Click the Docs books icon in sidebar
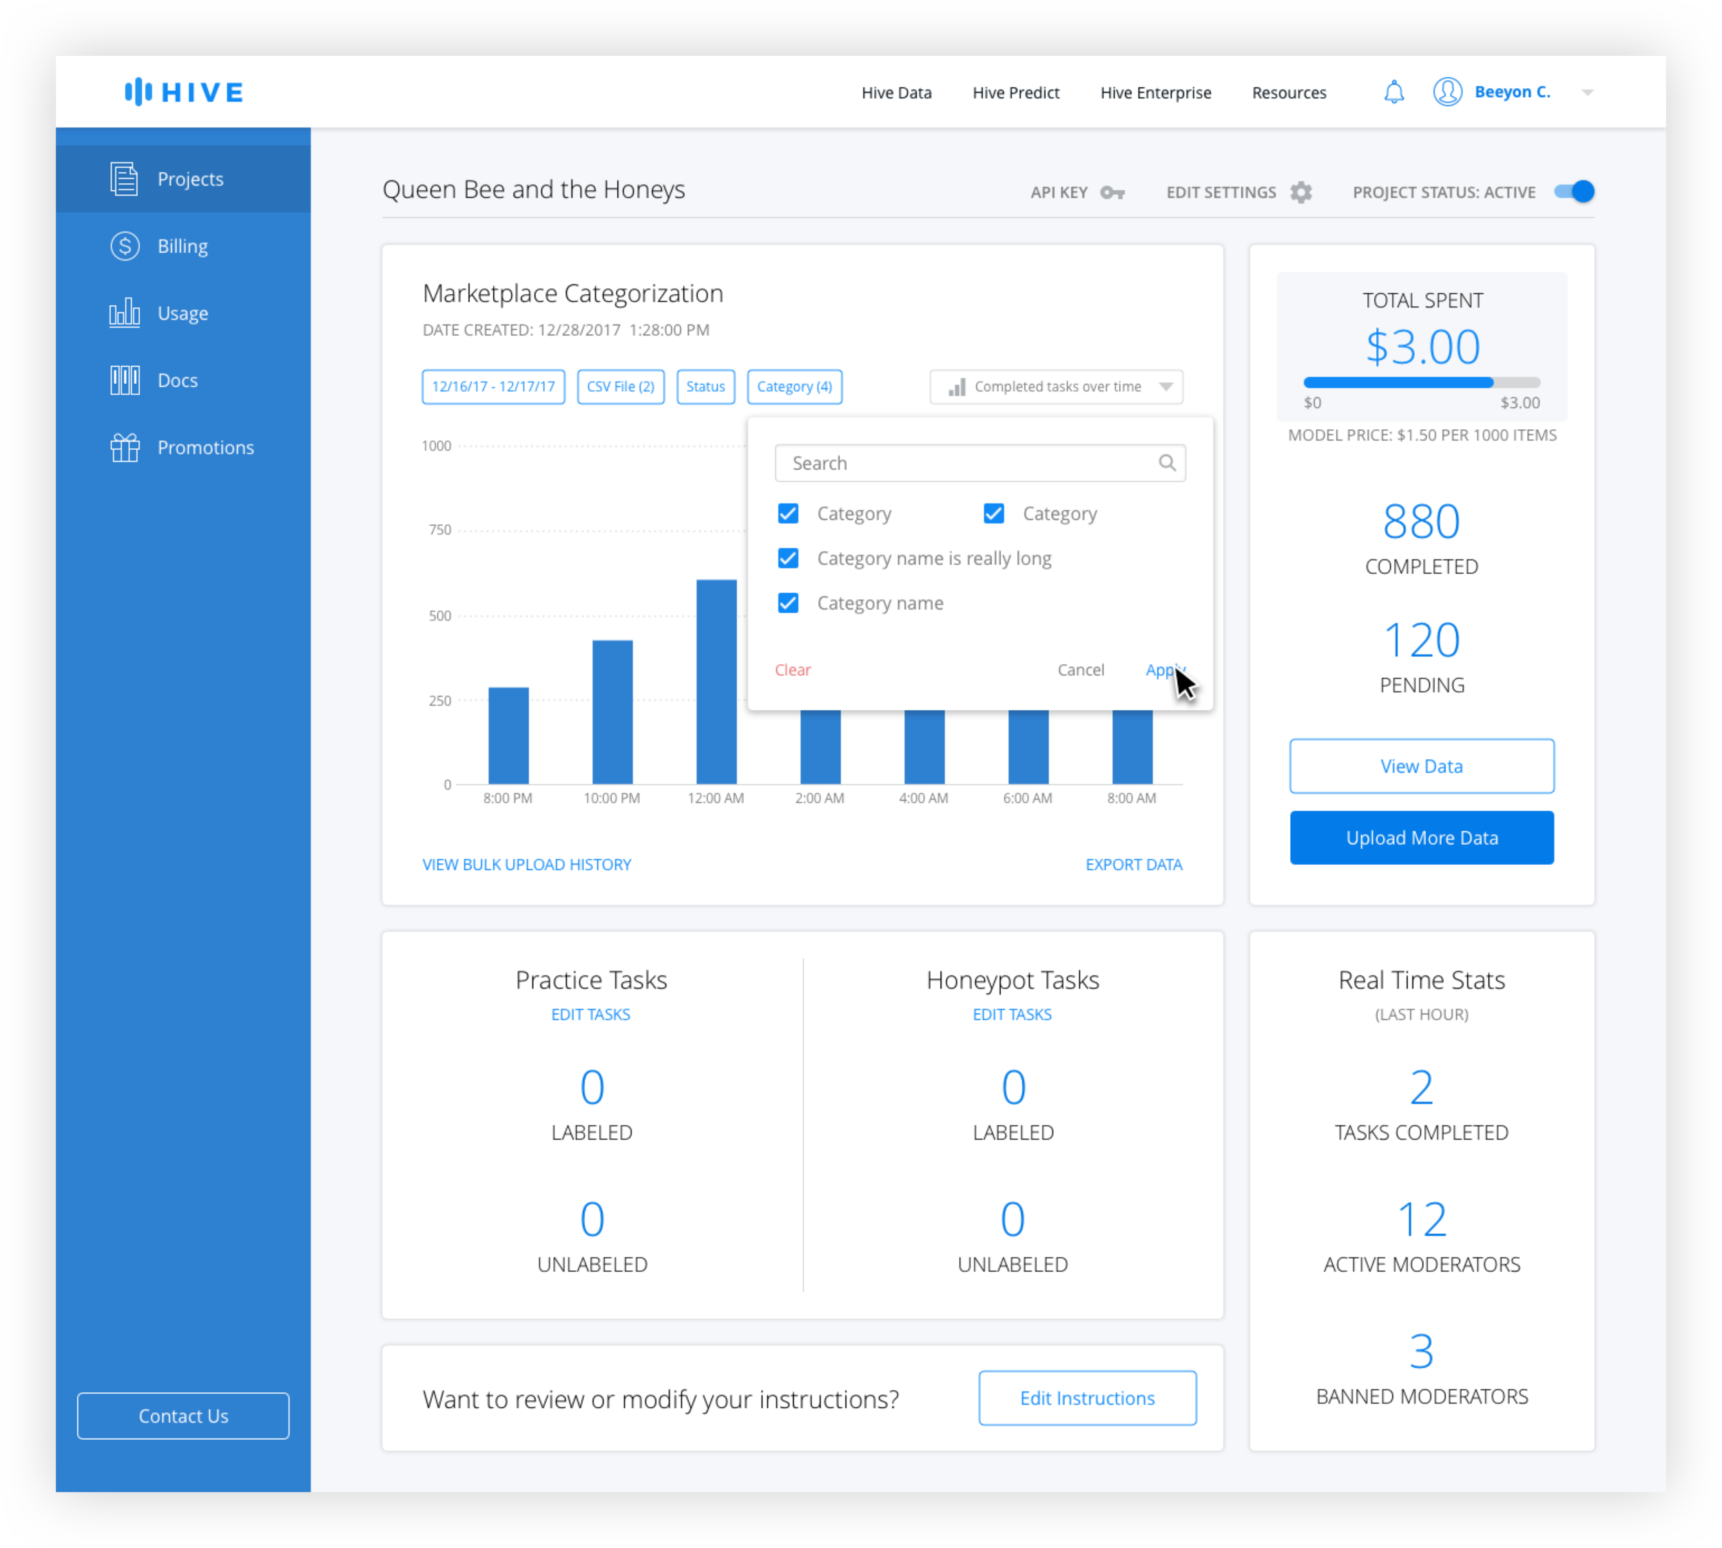The image size is (1722, 1548). pos(124,380)
